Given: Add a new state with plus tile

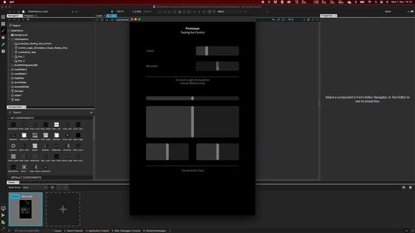Looking at the screenshot, I should tap(63, 209).
